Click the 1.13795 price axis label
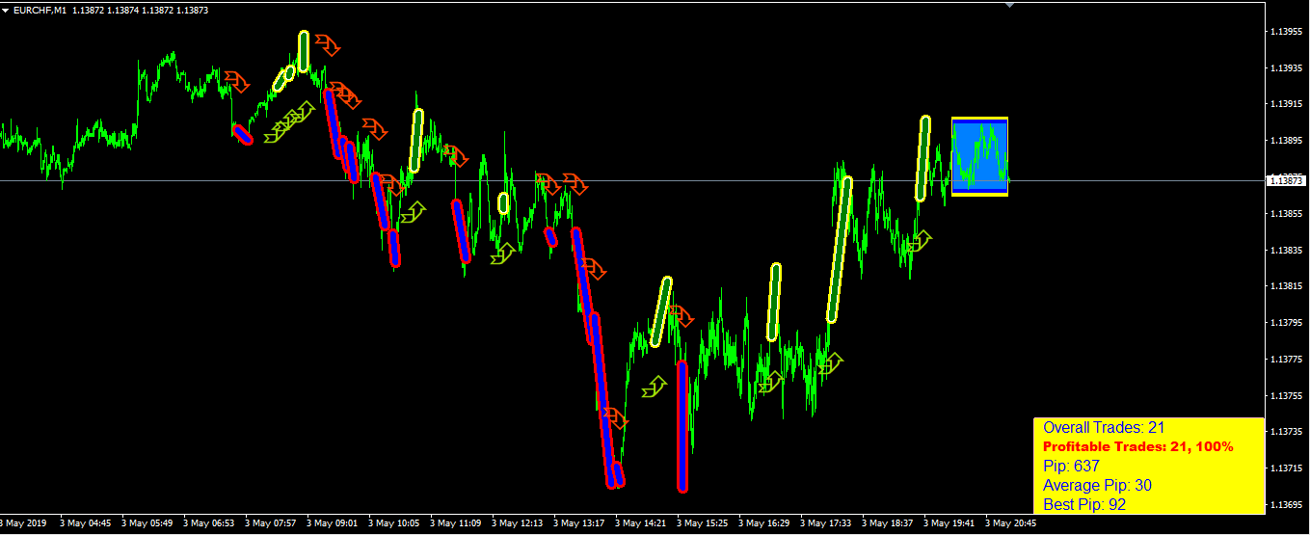 [1286, 323]
